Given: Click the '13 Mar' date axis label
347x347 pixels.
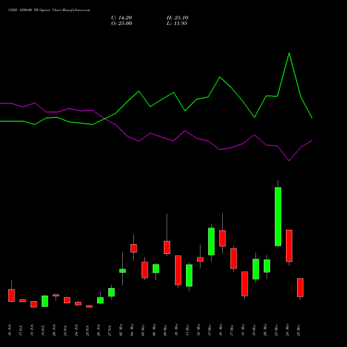Looking at the screenshot, I should 210,330.
